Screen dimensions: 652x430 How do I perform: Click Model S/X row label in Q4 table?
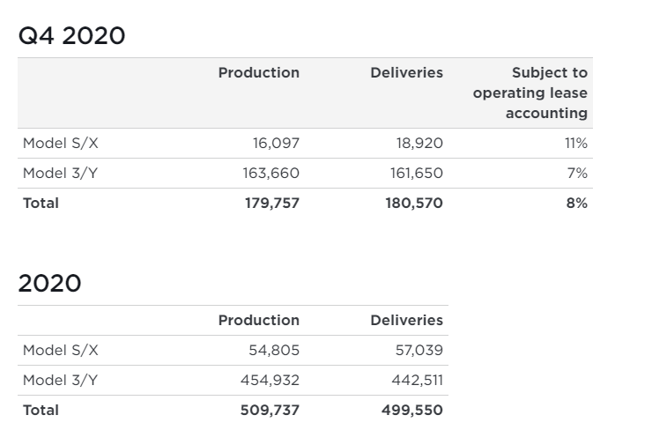[x=60, y=143]
